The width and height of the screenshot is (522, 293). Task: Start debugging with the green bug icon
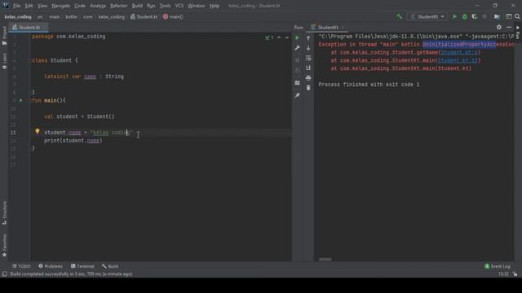pyautogui.click(x=464, y=16)
